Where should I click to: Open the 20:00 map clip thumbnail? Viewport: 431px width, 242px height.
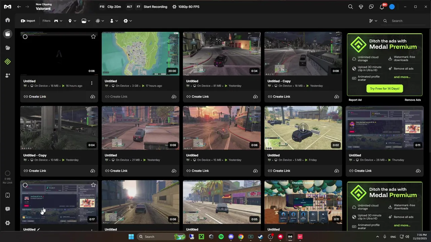pyautogui.click(x=140, y=54)
